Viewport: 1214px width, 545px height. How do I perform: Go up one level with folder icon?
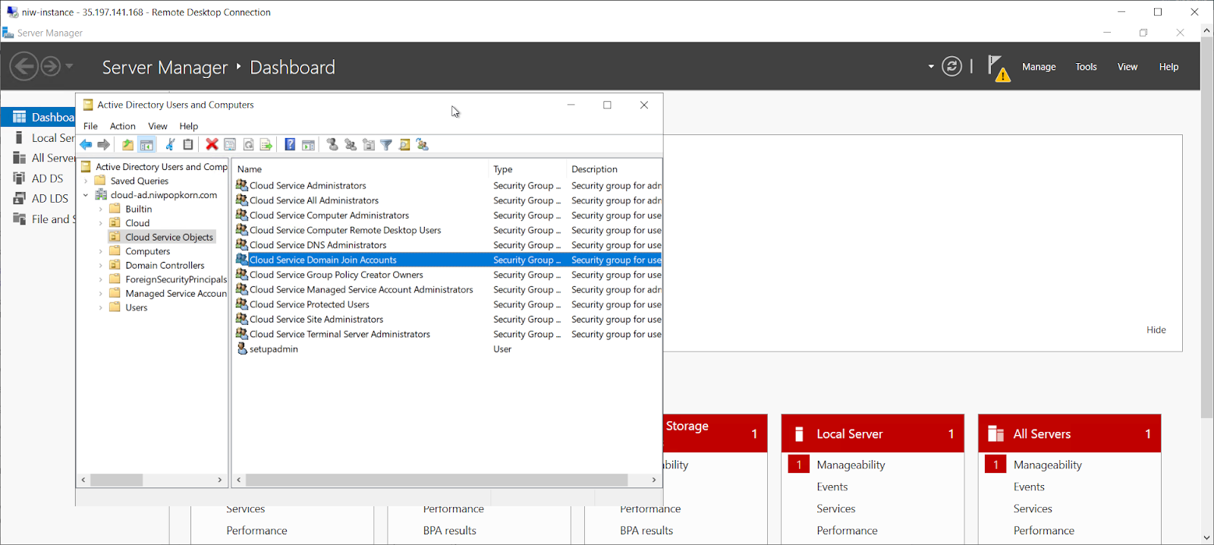pos(127,144)
